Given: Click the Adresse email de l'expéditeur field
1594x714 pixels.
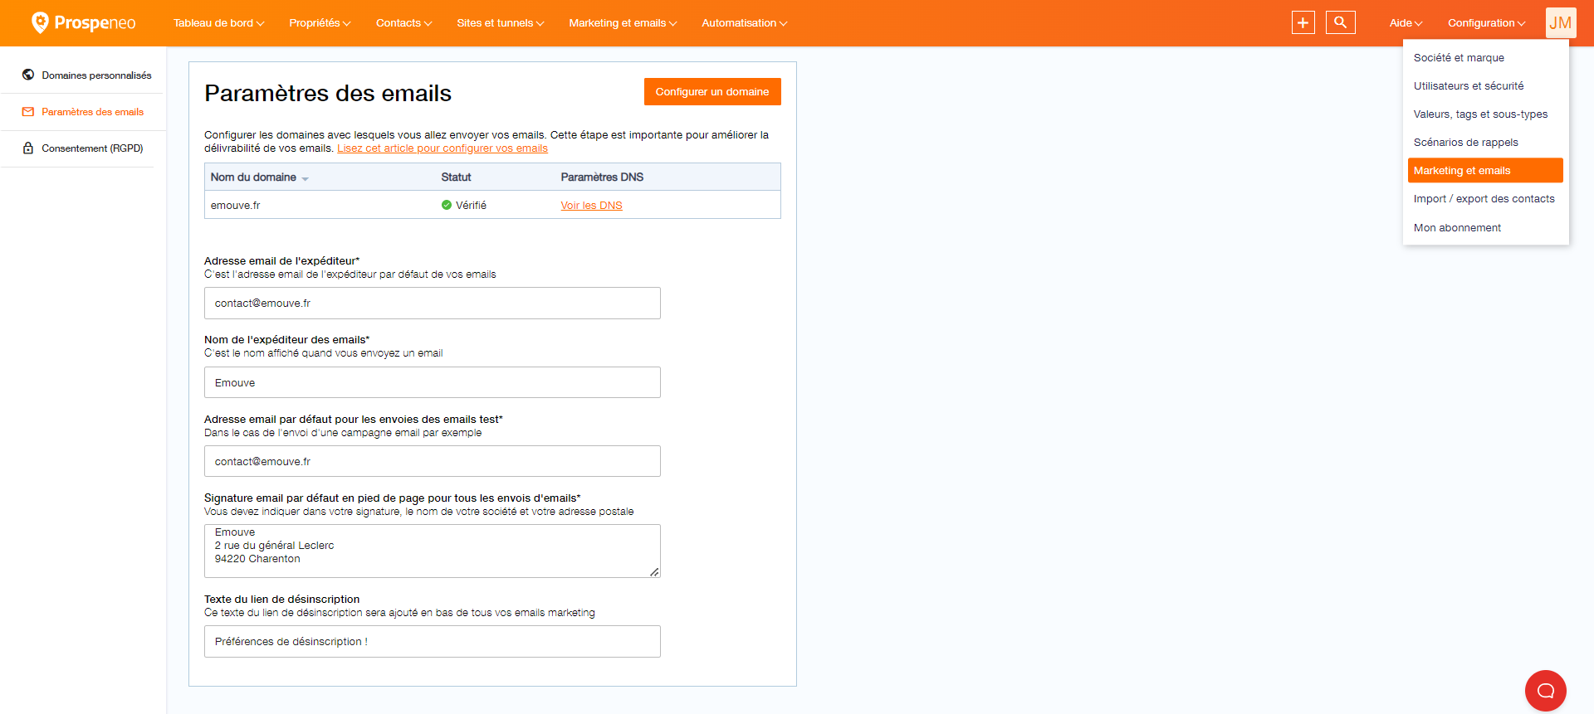Looking at the screenshot, I should (433, 304).
